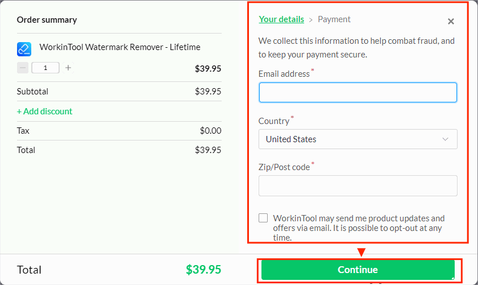The image size is (478, 285).
Task: Click the + Add discount link
Action: pos(45,111)
